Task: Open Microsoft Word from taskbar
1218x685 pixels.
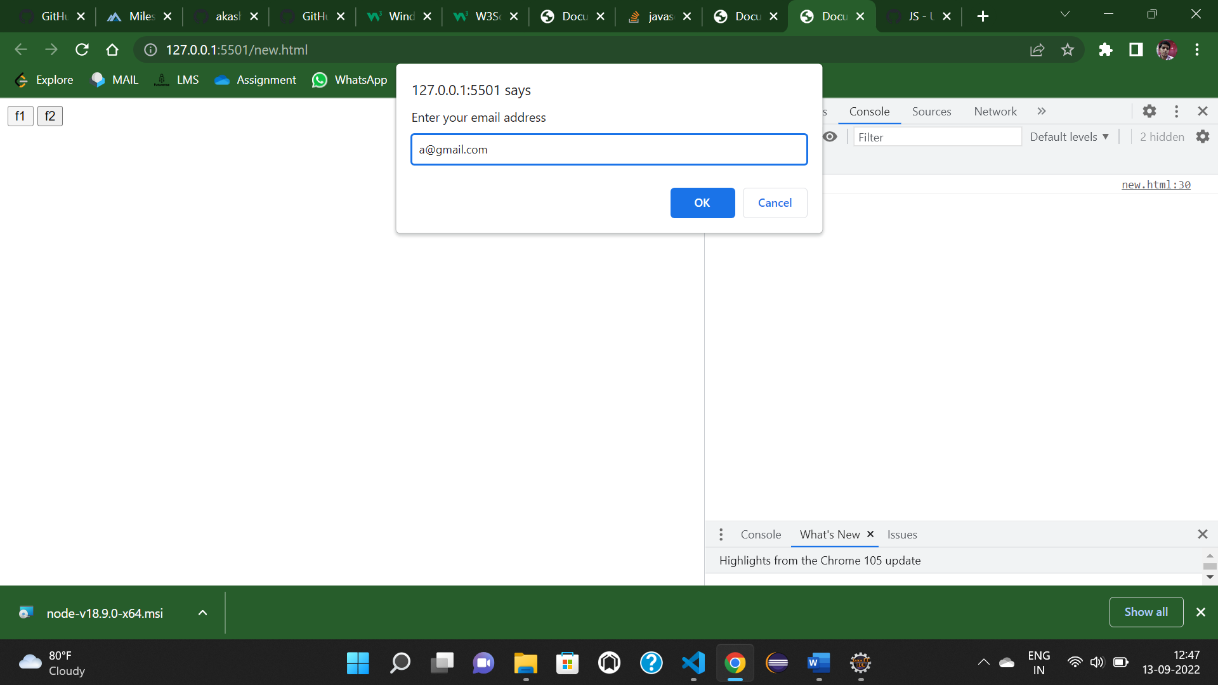Action: [819, 663]
